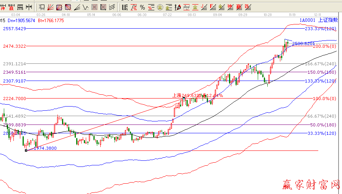Click the 100.0%(0) level label
Screen dimensions: 342x194
click(x=322, y=99)
